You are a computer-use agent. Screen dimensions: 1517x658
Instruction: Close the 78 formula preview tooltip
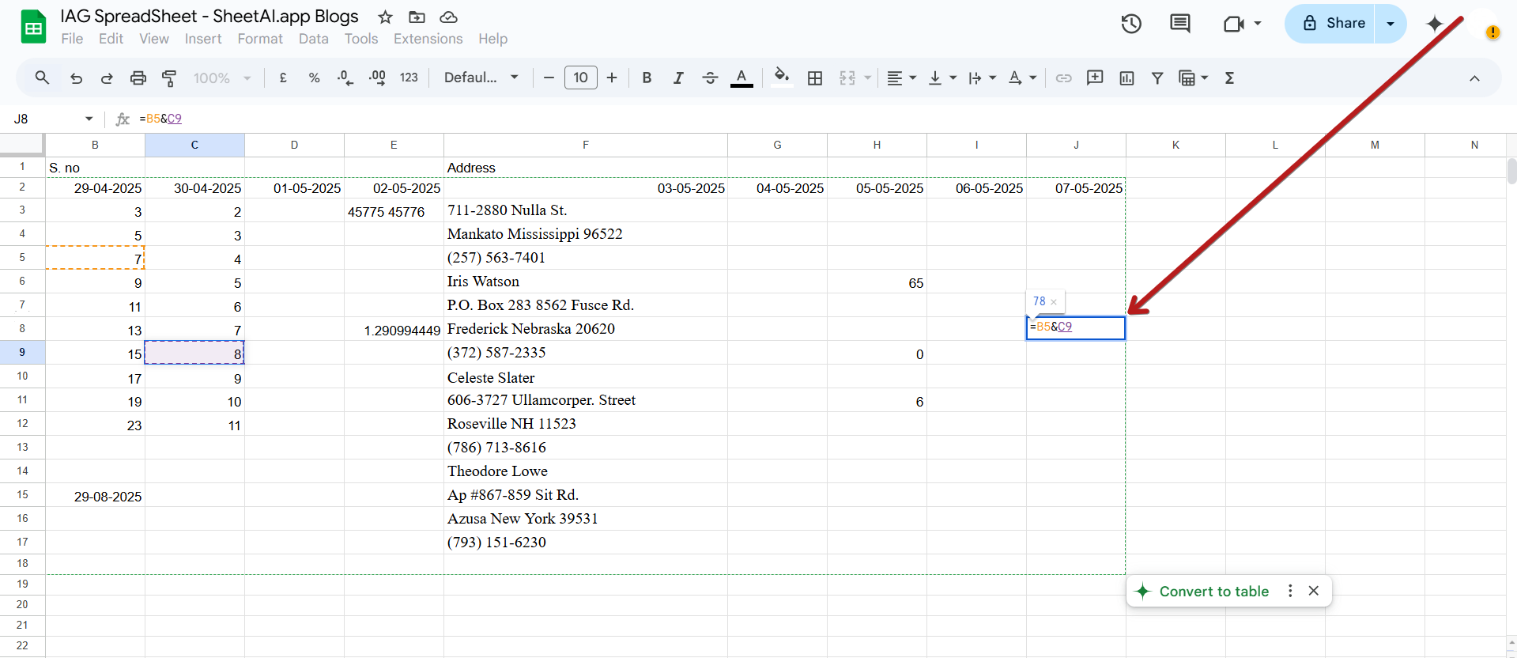tap(1054, 302)
